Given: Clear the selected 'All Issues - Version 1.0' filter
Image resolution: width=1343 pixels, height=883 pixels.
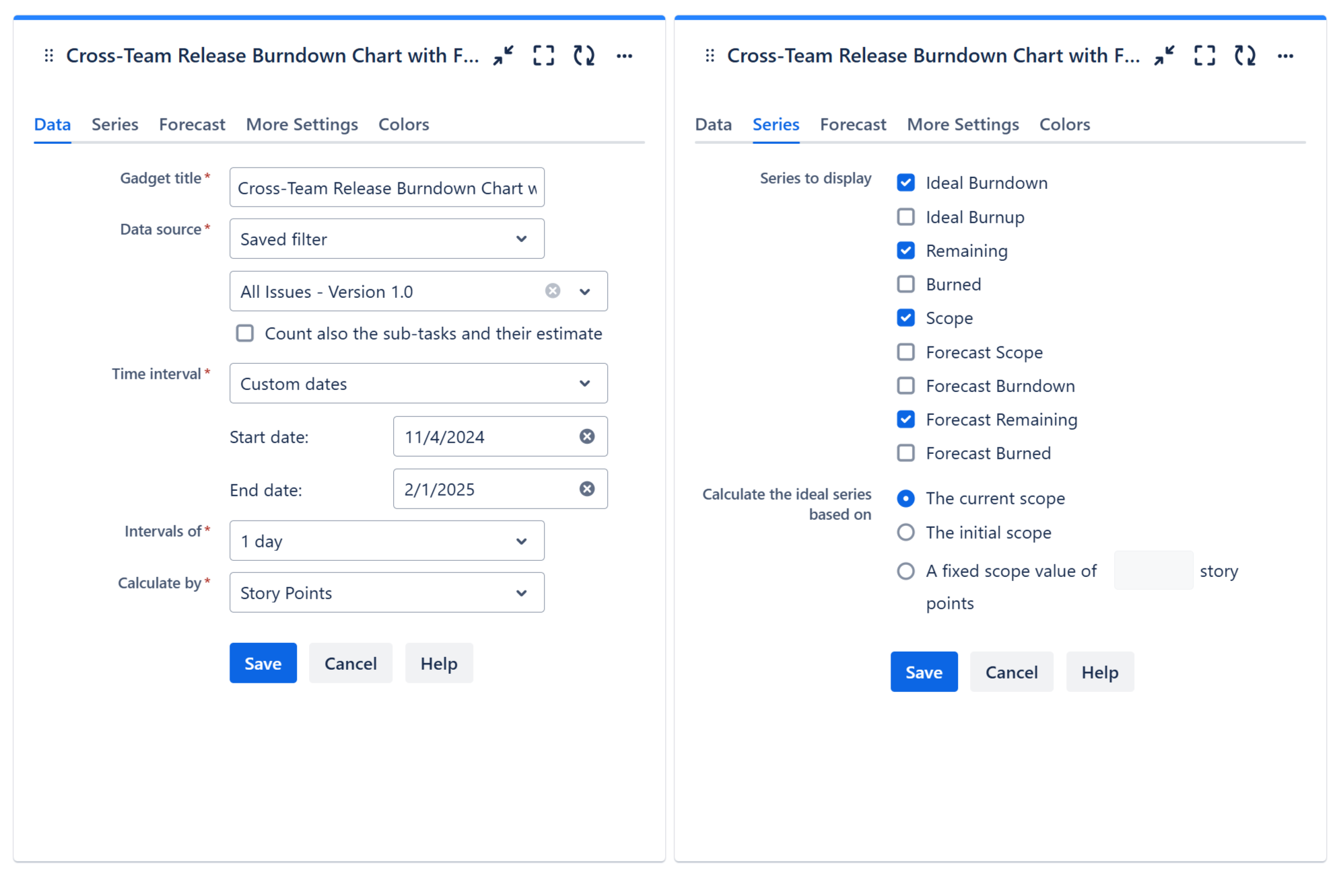Looking at the screenshot, I should pos(553,291).
